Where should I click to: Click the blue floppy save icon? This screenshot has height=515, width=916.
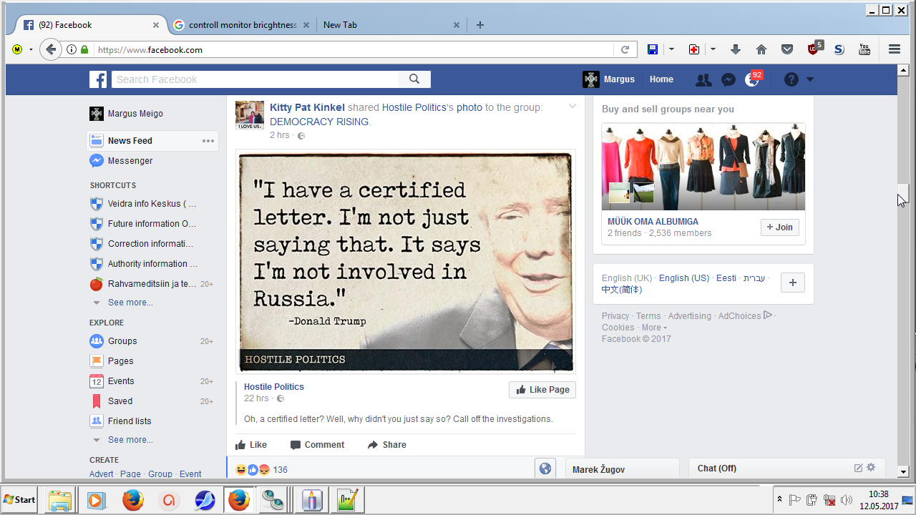coord(653,49)
